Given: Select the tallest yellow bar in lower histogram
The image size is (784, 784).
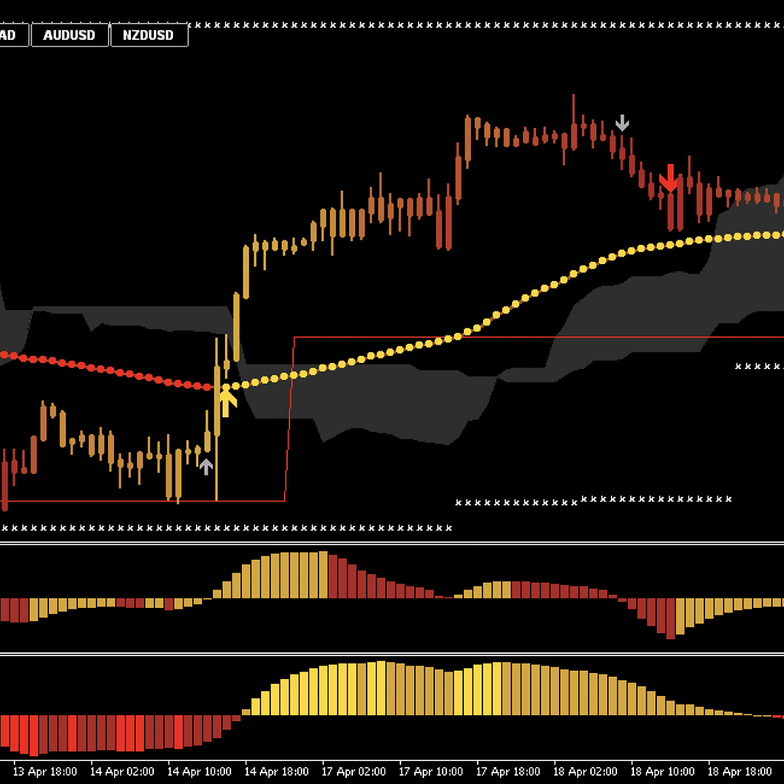Looking at the screenshot, I should pos(381,688).
